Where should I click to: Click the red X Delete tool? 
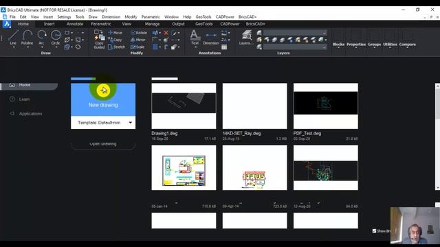(166, 33)
